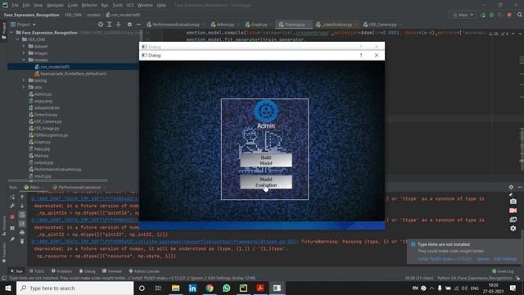Click the pin tab icon in Run panel
This screenshot has width=524, height=295.
12,239
